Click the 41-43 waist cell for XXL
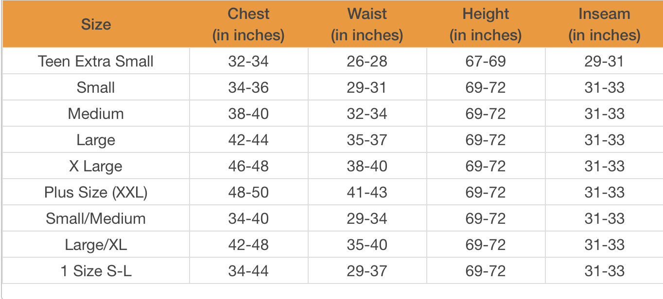Viewport: 663px width, 299px height. click(x=367, y=192)
